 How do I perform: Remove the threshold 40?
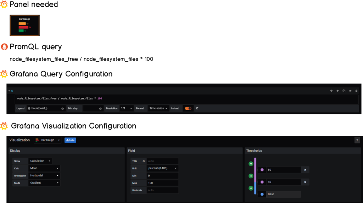305,182
